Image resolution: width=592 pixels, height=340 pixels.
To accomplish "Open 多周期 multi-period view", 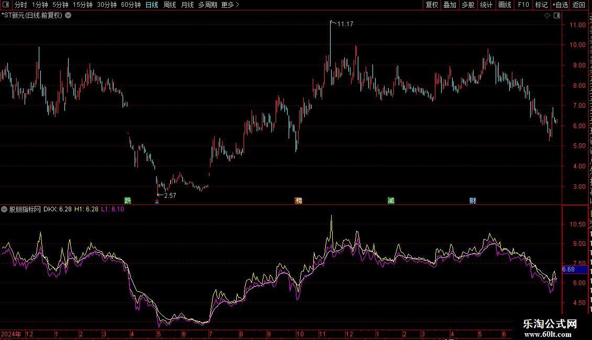I will tap(207, 5).
